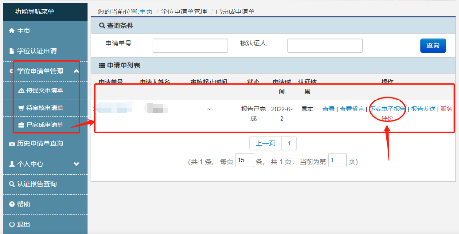Click the file icon for 学位认证申请
Viewport: 459px width, 234px height.
pyautogui.click(x=12, y=51)
